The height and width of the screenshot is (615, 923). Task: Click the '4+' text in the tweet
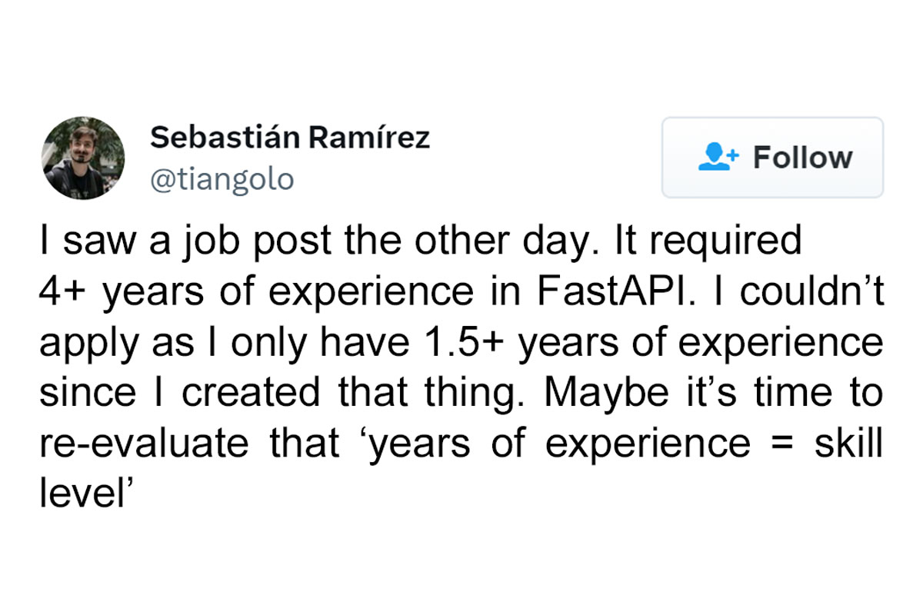click(64, 291)
